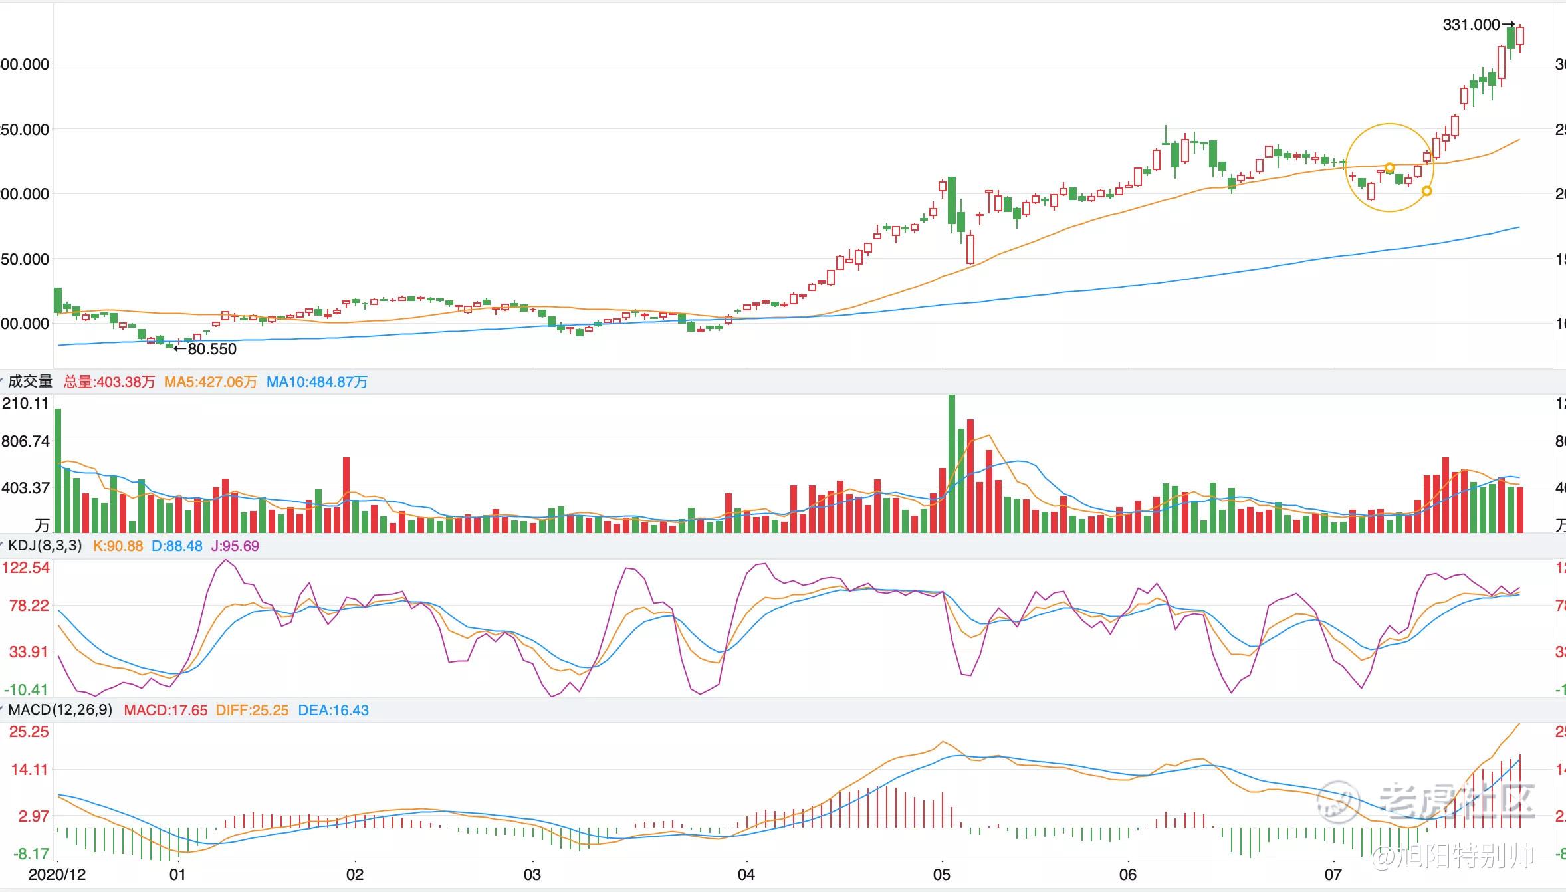The image size is (1566, 892).
Task: Select the 05 month marker on time axis
Action: tap(941, 874)
